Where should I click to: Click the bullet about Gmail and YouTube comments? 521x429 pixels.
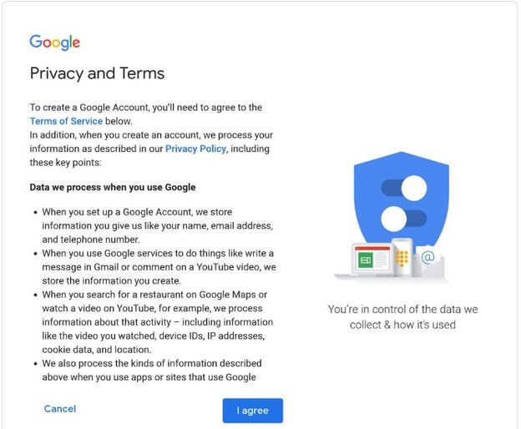coord(159,266)
